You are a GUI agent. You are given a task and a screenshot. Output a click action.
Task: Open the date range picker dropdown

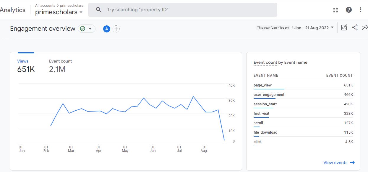pos(313,28)
